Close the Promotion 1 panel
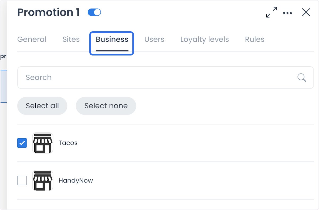This screenshot has width=319, height=210. coord(306,12)
